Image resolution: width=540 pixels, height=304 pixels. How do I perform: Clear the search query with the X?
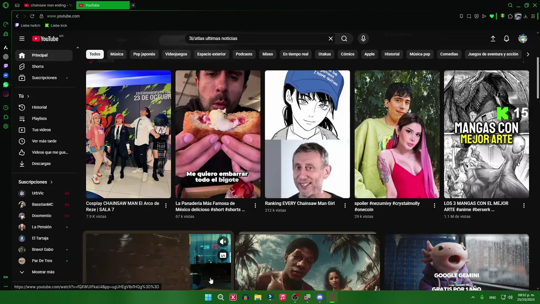[x=331, y=38]
